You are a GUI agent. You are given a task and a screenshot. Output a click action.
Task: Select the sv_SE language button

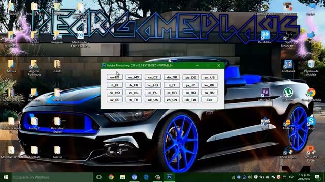pos(115,100)
